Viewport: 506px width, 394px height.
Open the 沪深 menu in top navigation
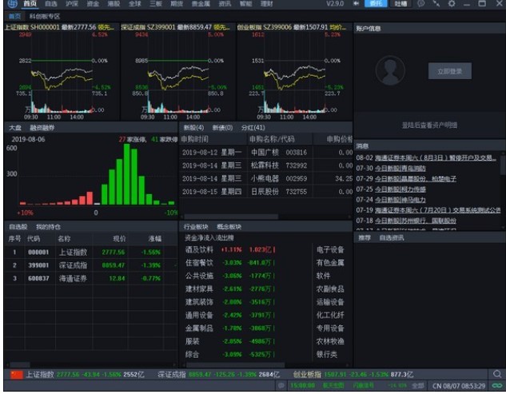click(72, 4)
